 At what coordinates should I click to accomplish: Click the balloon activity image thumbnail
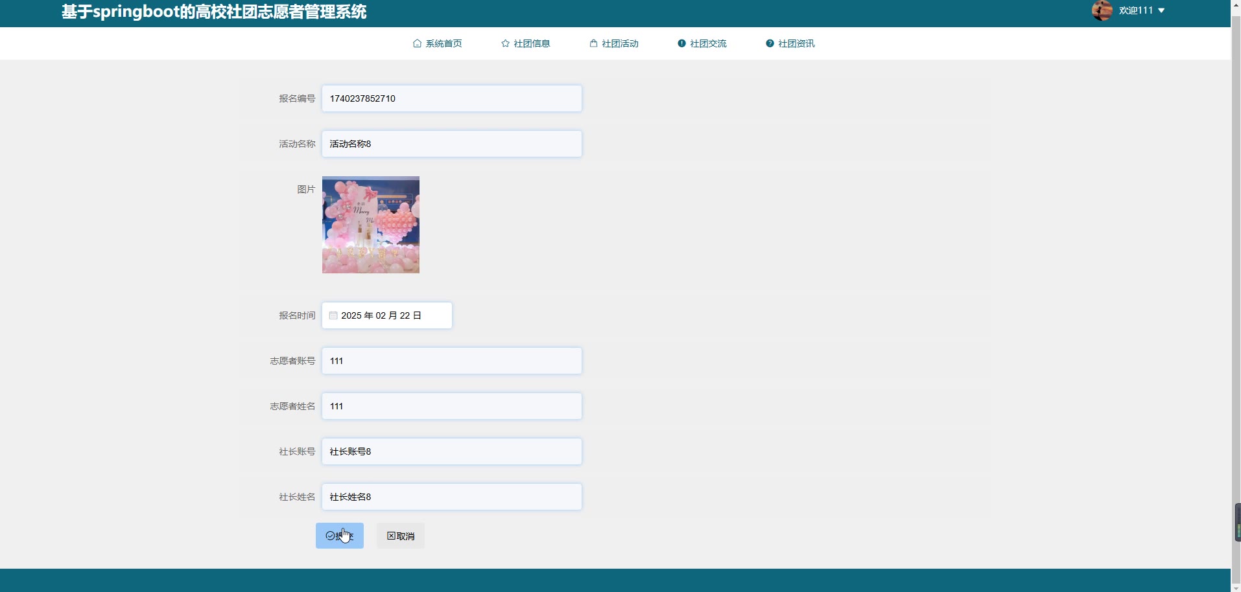tap(371, 225)
